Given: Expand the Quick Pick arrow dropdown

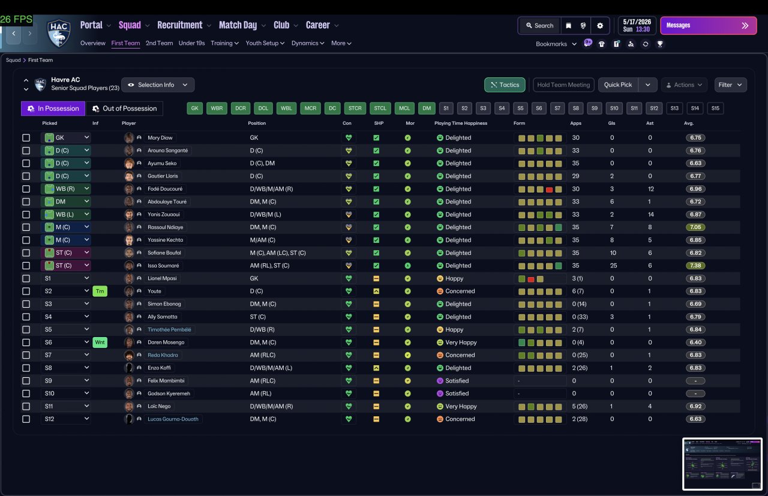Looking at the screenshot, I should 647,85.
